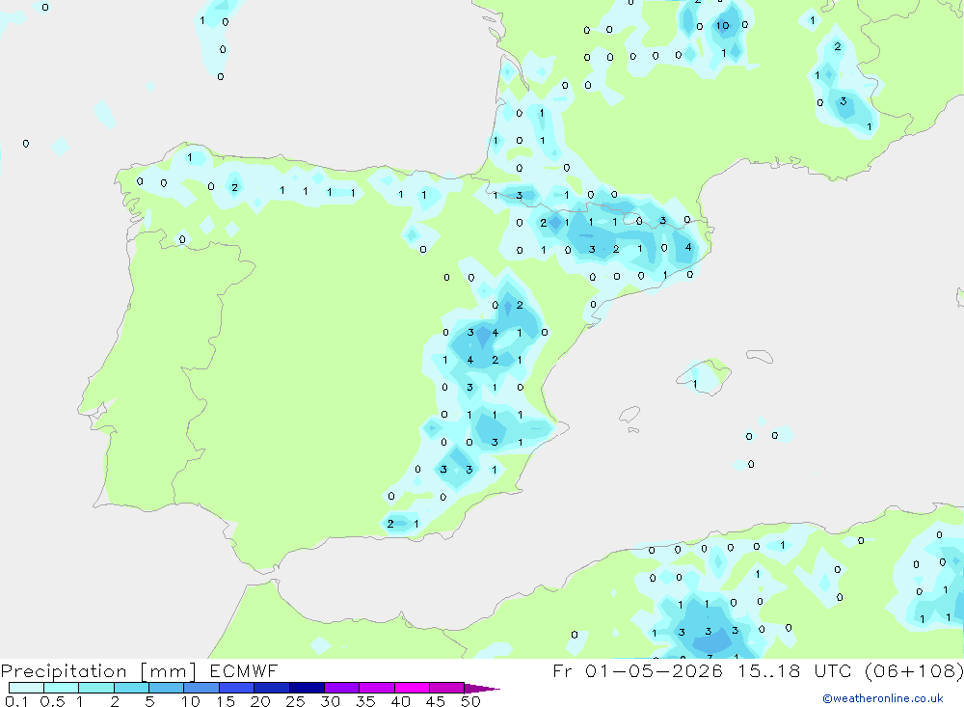This screenshot has width=964, height=707.
Task: Click the 0.1–0.5 mm palest legend swatch
Action: (26, 688)
